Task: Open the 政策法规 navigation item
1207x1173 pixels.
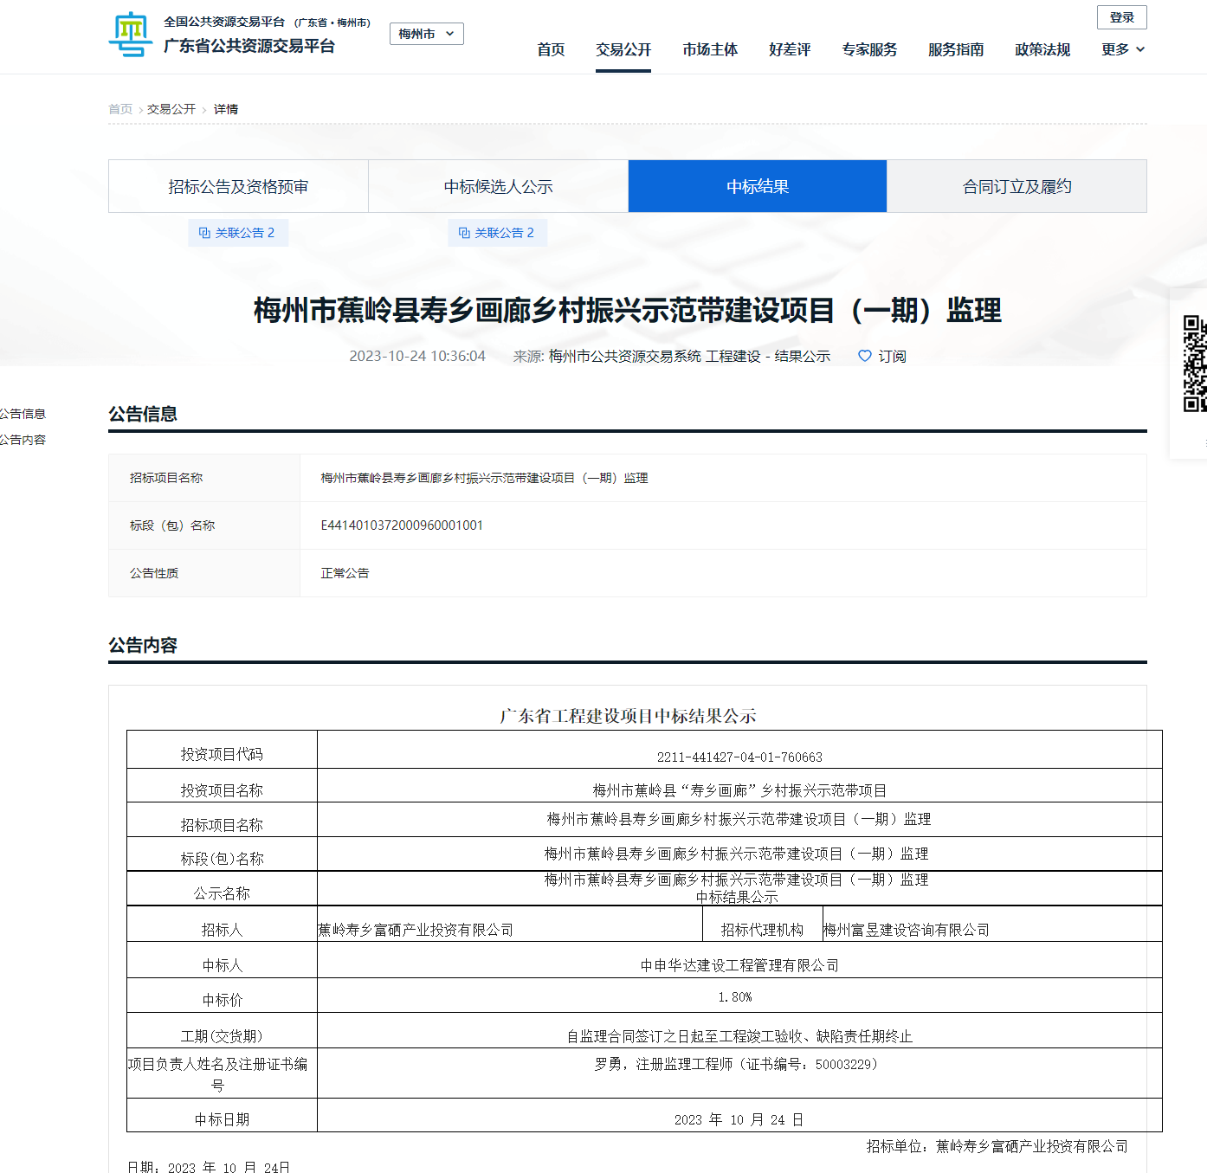Action: click(1042, 49)
